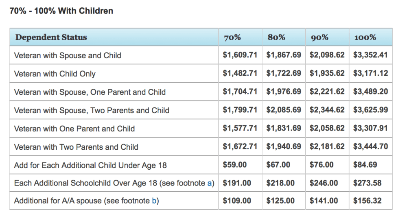
Task: Select the 100% column header
Action: (x=365, y=38)
